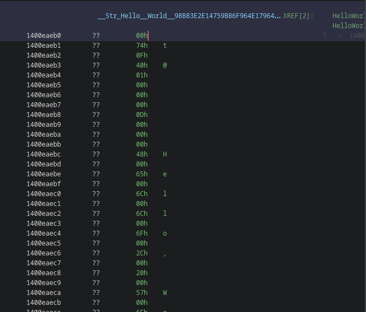This screenshot has height=312, width=366.
Task: Select address 1400eaebc
Action: tap(44, 154)
